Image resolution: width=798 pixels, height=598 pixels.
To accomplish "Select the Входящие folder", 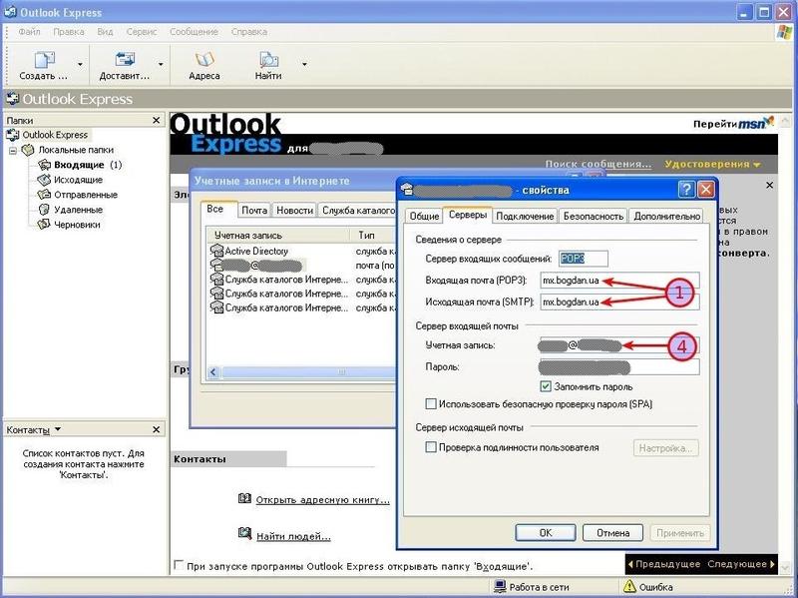I will coord(79,165).
